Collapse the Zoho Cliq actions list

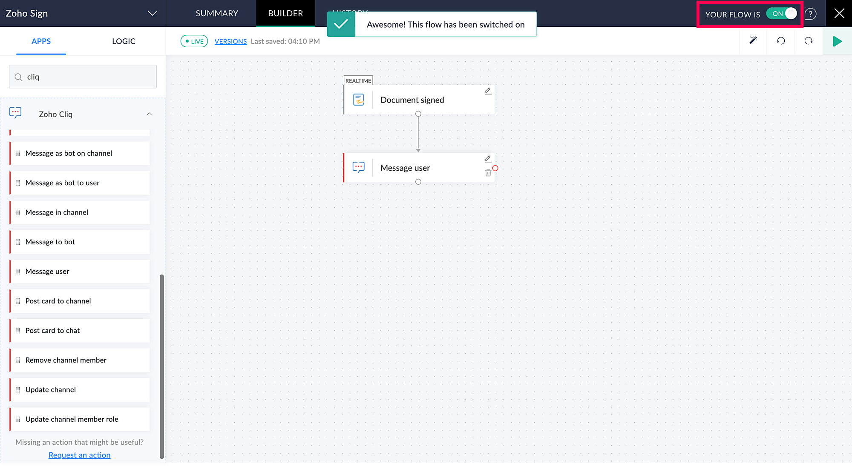click(x=149, y=114)
